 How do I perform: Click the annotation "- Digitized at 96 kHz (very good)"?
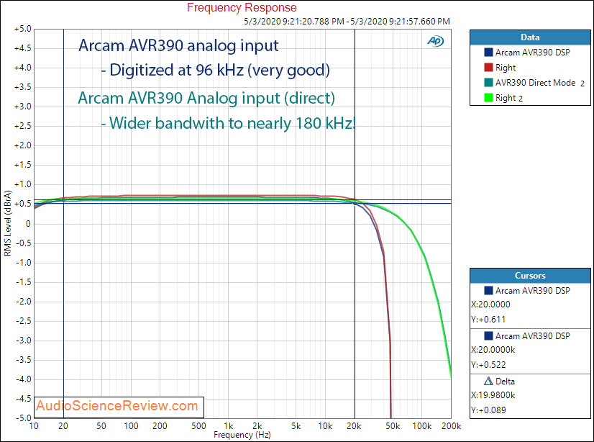(215, 70)
